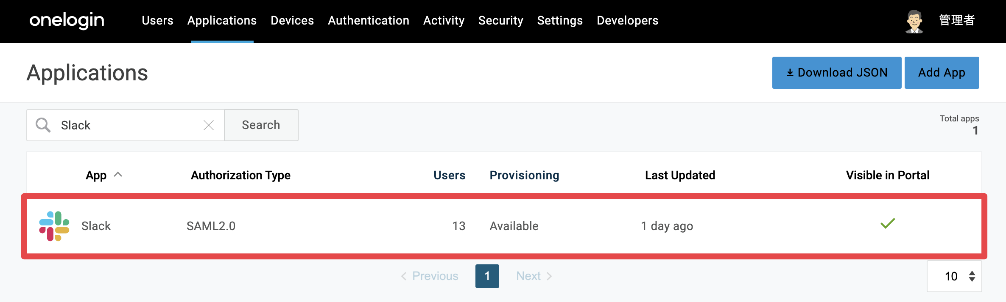The width and height of the screenshot is (1006, 302).
Task: Click the magnifier search icon
Action: (43, 125)
